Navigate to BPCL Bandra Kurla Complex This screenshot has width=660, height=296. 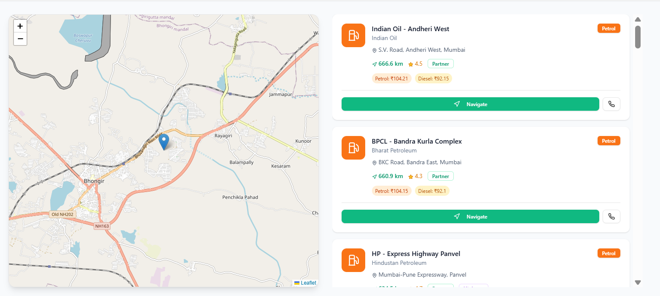pyautogui.click(x=470, y=216)
